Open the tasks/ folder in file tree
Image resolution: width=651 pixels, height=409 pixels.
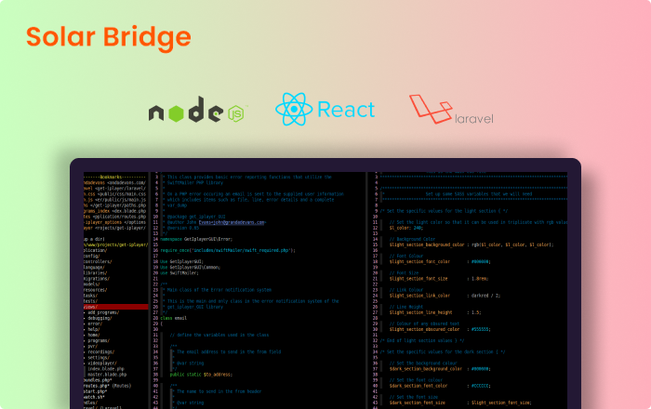(90, 296)
